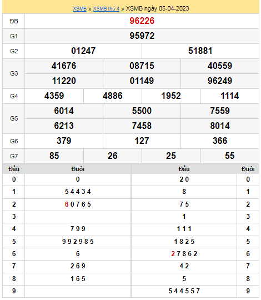Click the G5 number 6014

64,111
